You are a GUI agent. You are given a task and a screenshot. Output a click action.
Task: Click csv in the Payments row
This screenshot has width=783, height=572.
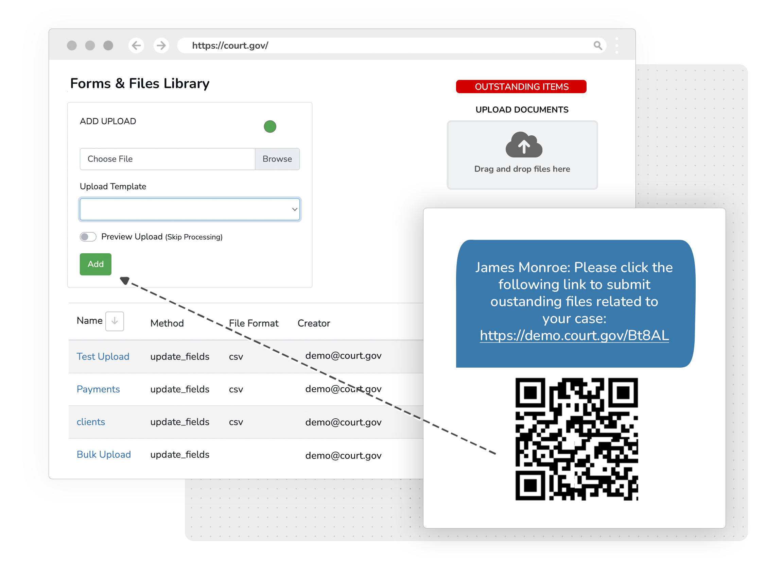tap(236, 390)
